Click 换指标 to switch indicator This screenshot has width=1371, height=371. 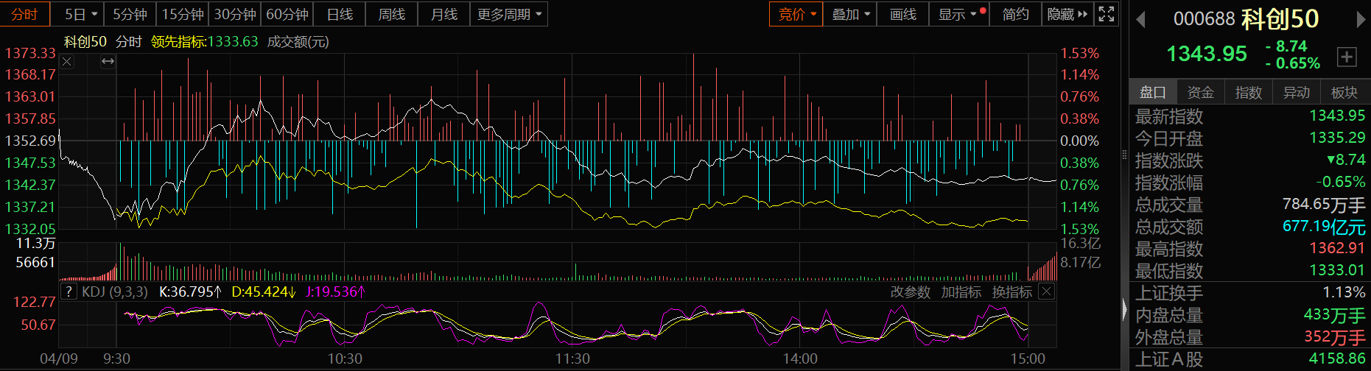pos(1011,292)
